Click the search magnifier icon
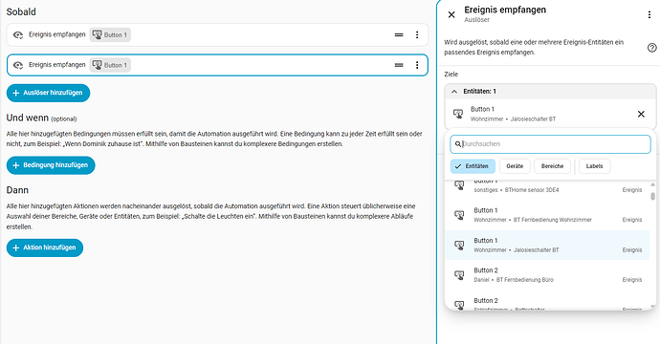Screen dimensions: 660x344 458,144
